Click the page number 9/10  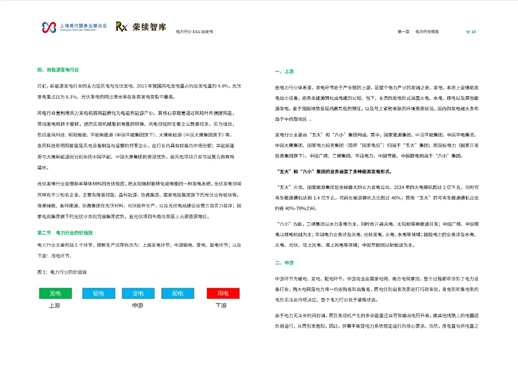[x=471, y=31]
